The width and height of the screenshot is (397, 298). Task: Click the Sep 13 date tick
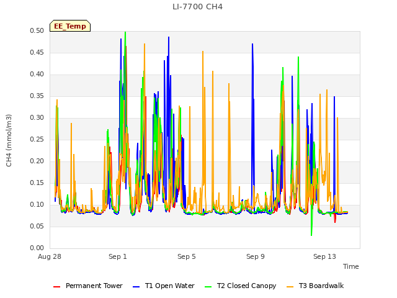pos(324,256)
